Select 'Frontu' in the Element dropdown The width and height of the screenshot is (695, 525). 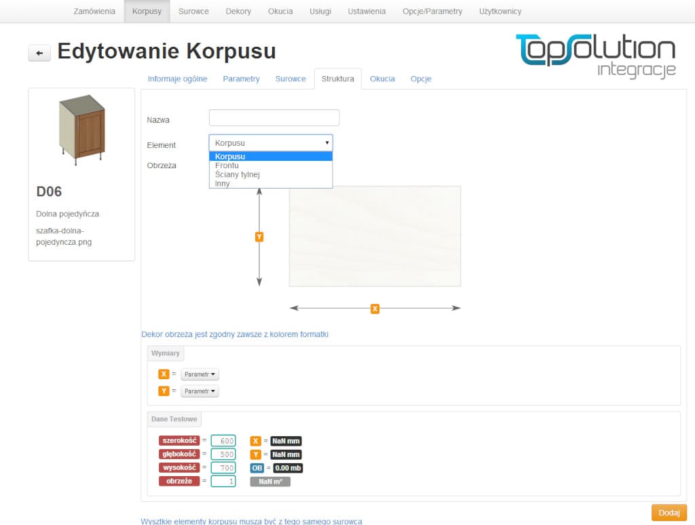coord(227,165)
